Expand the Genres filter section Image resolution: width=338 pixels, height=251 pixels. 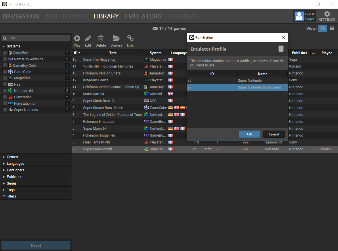(4, 157)
